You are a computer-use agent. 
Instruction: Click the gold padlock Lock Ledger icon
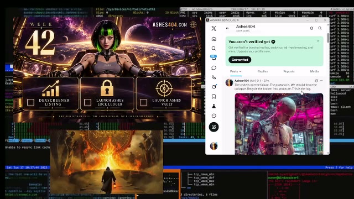coord(107,88)
